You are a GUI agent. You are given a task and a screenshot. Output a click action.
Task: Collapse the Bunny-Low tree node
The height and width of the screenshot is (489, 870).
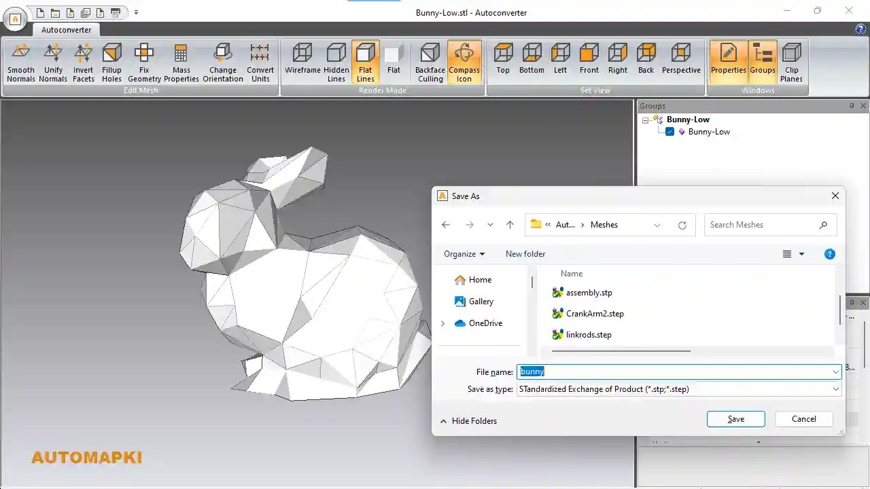click(x=645, y=120)
